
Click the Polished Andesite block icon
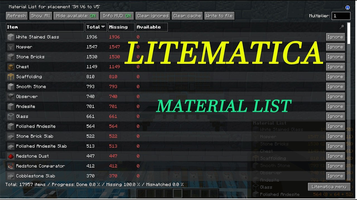point(11,126)
